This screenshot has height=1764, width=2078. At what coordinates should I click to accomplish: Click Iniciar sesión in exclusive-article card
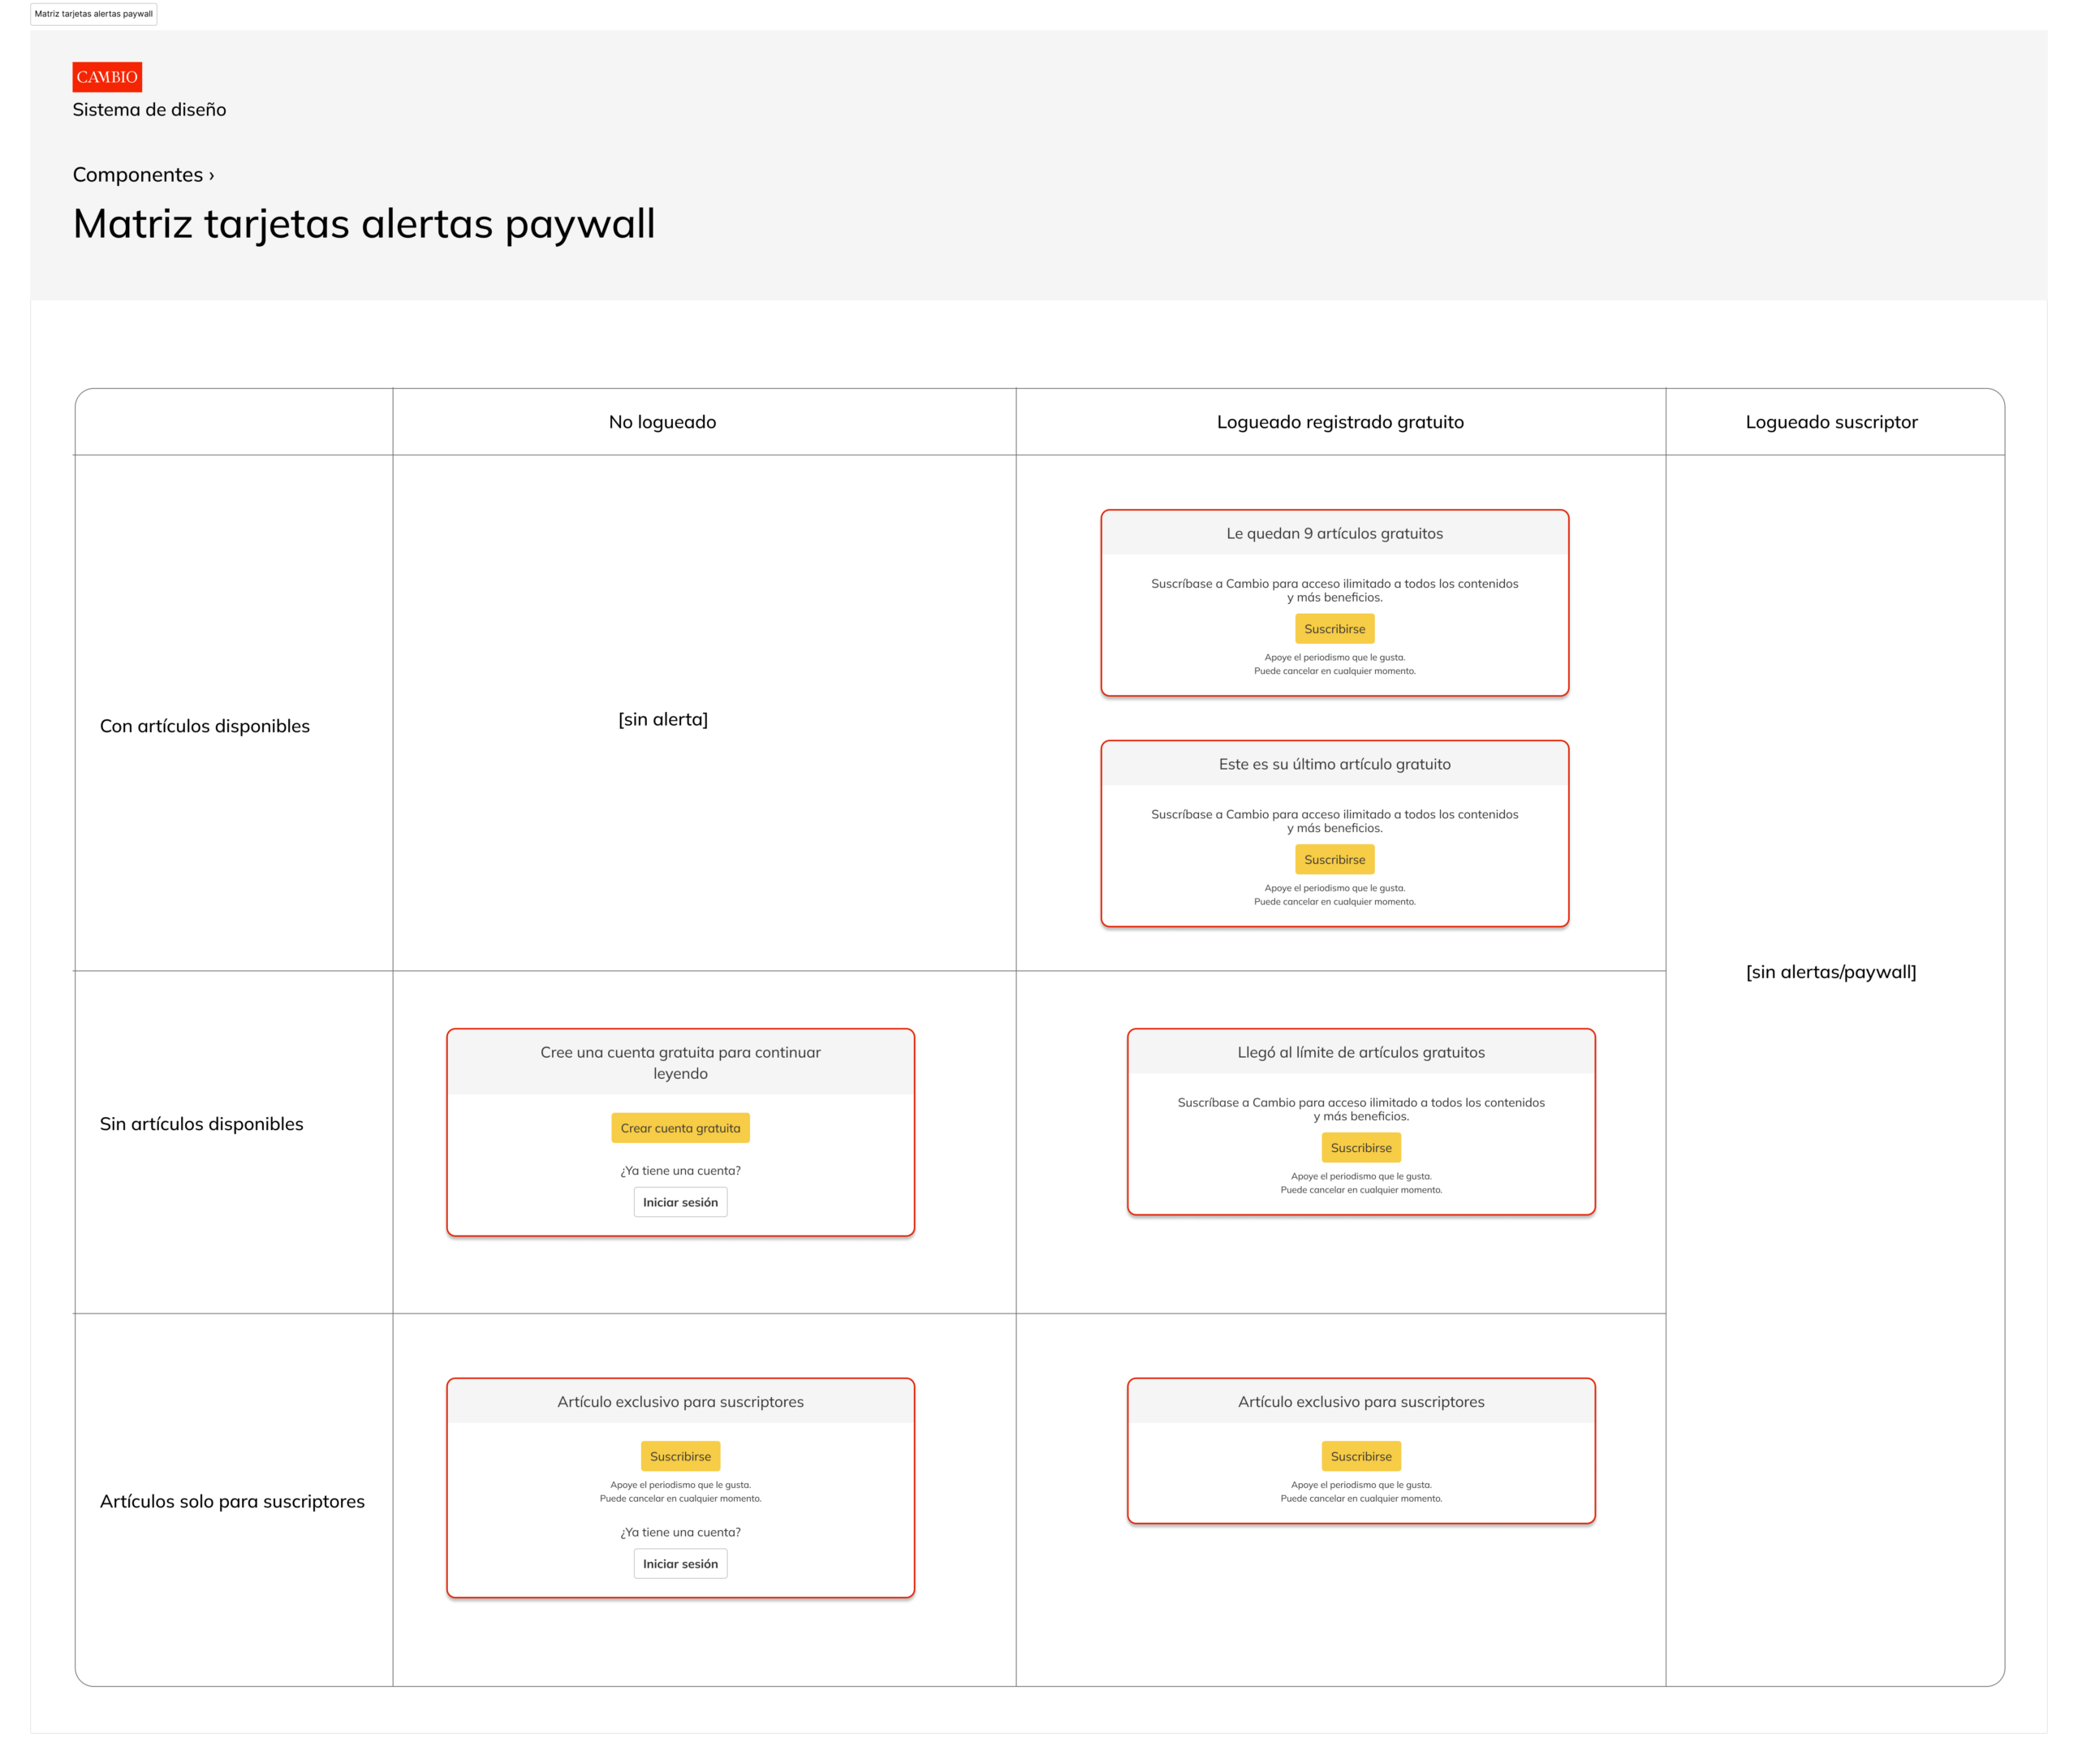pos(680,1564)
